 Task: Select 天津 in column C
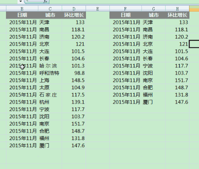click(x=50, y=22)
